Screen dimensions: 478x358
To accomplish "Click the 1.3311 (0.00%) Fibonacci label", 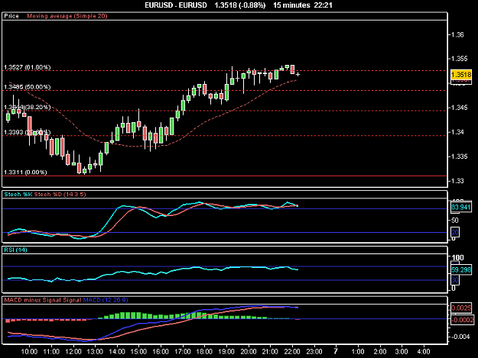I will point(25,173).
